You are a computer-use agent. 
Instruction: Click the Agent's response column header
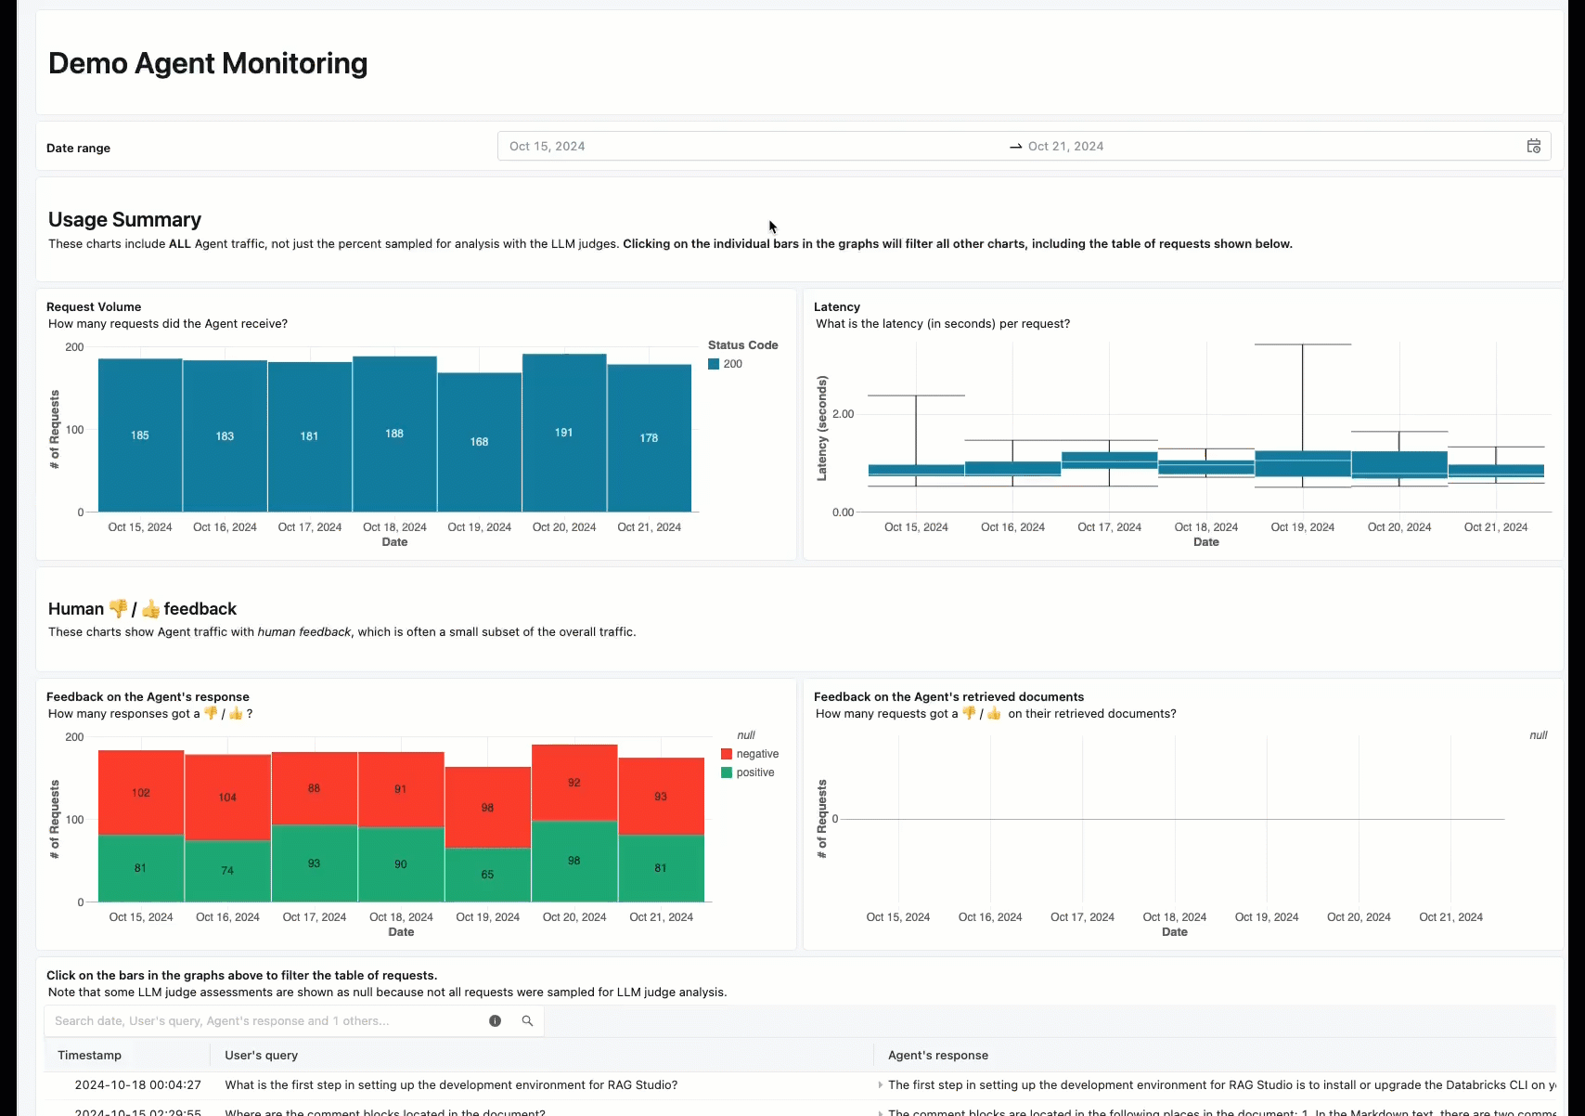937,1056
